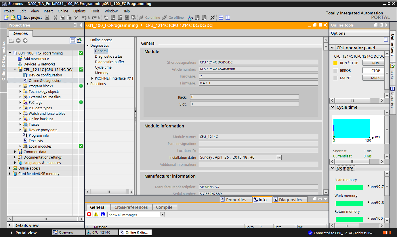
Task: Expand the Functions entry
Action: [x=87, y=84]
